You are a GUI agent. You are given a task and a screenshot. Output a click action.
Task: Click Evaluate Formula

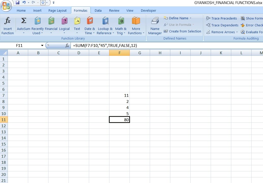coord(254,32)
